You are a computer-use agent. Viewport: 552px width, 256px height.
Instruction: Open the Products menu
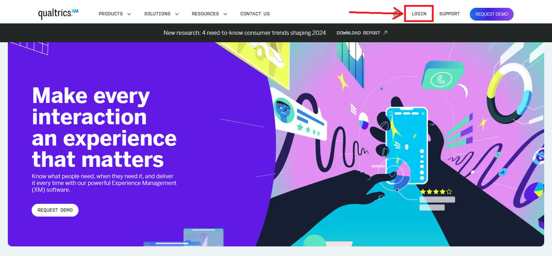point(111,14)
